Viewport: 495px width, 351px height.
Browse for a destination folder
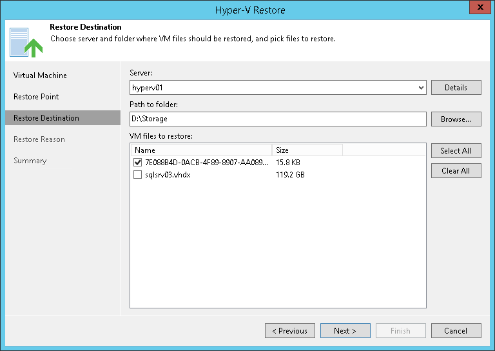pos(456,119)
